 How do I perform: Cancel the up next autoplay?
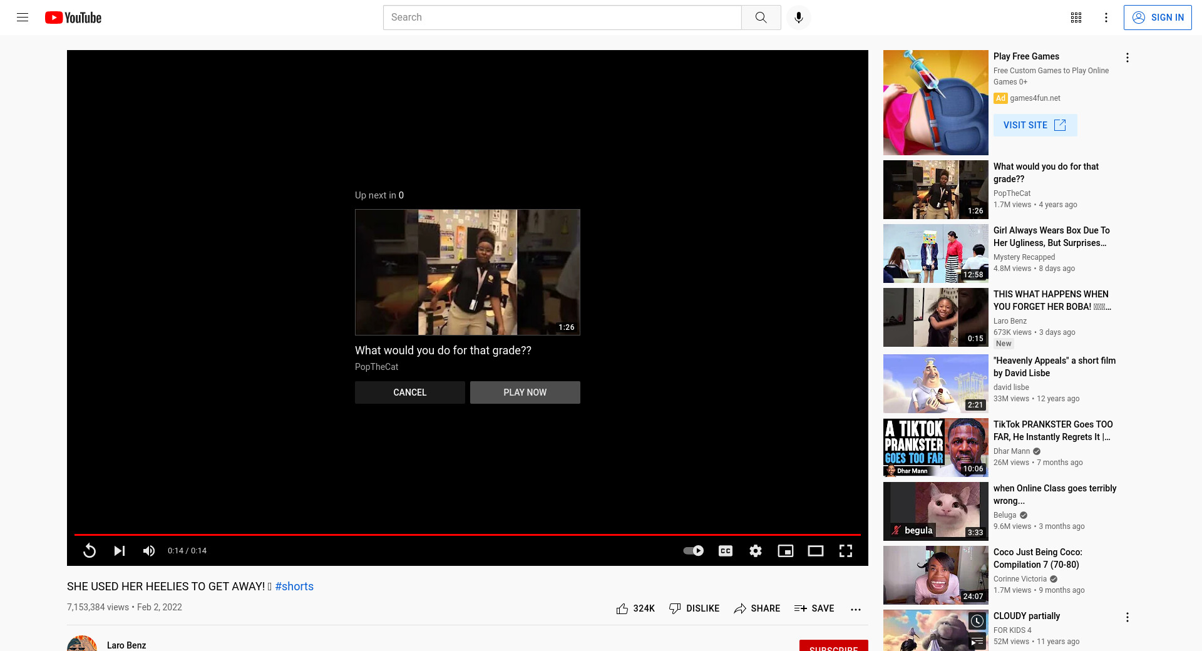pyautogui.click(x=410, y=392)
